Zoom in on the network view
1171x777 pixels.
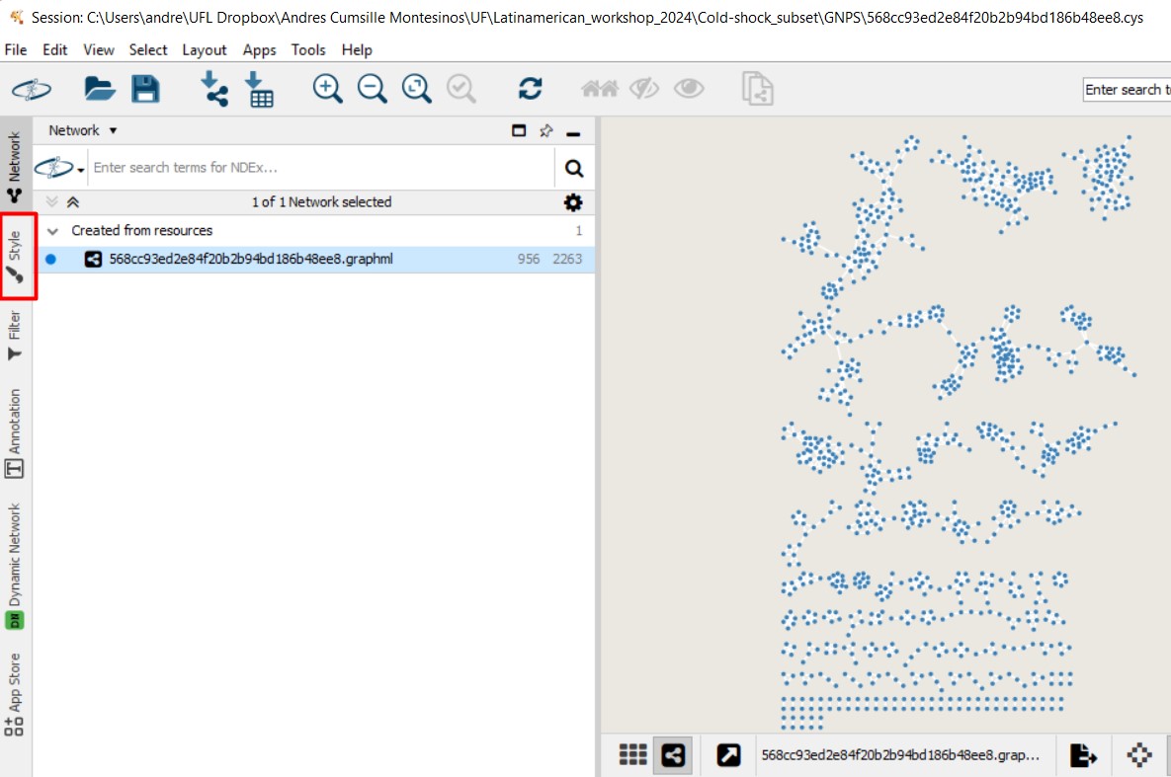click(x=327, y=89)
